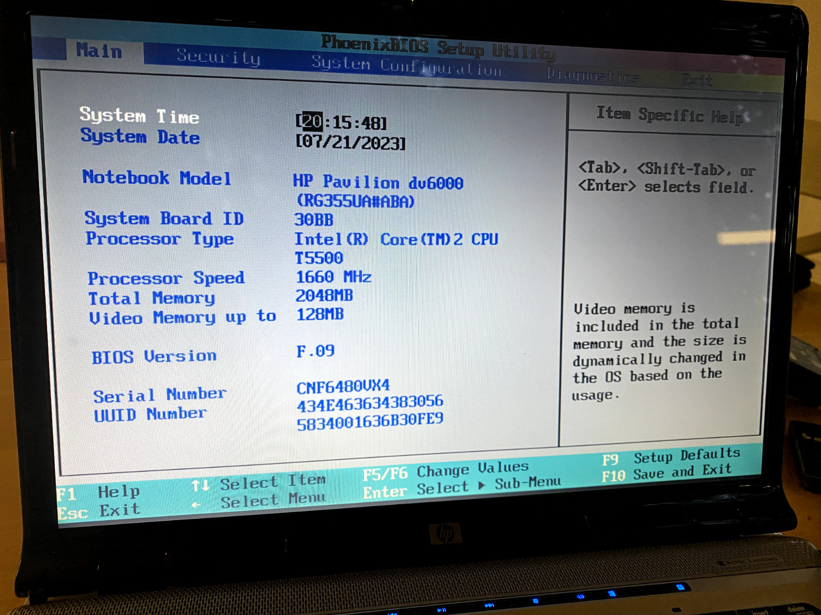Click the 30BB board ID value
The height and width of the screenshot is (615, 821).
314,220
